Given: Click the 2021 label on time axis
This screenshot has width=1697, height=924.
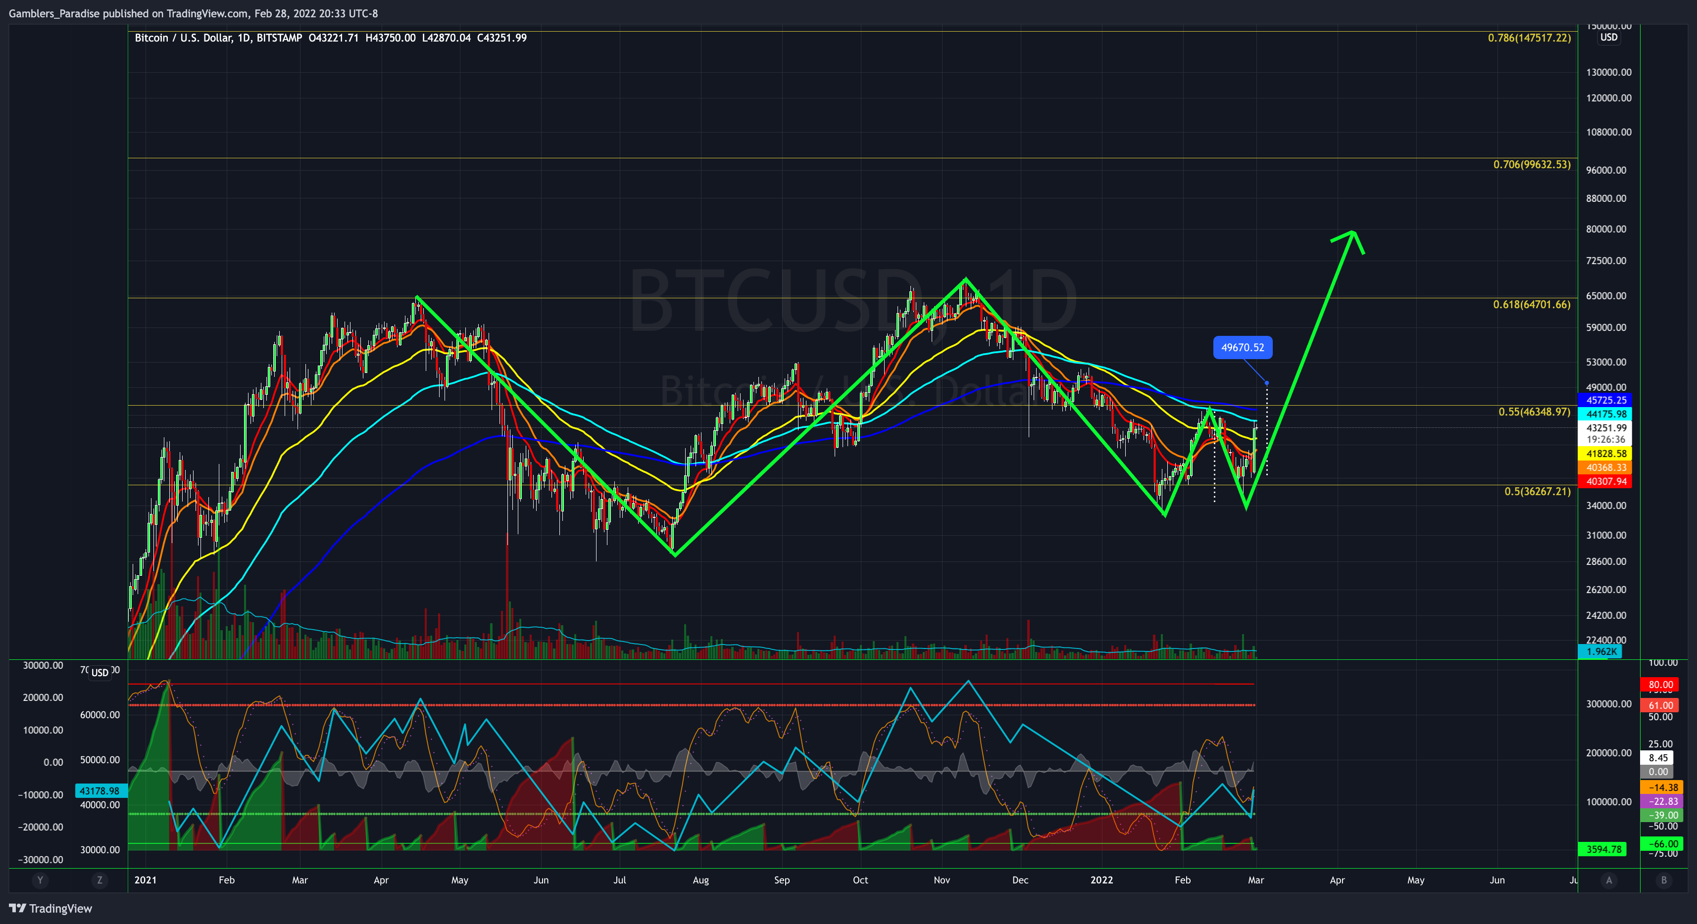Looking at the screenshot, I should 145,880.
